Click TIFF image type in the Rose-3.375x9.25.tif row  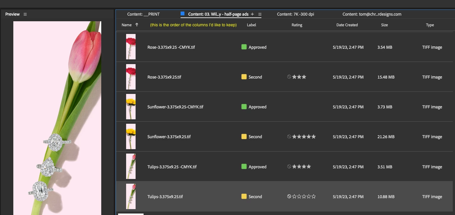pyautogui.click(x=432, y=77)
